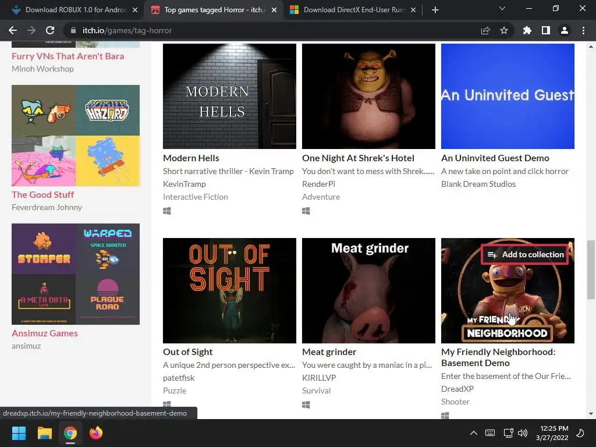
Task: Switch to the Download ROBUX tab
Action: tap(72, 10)
